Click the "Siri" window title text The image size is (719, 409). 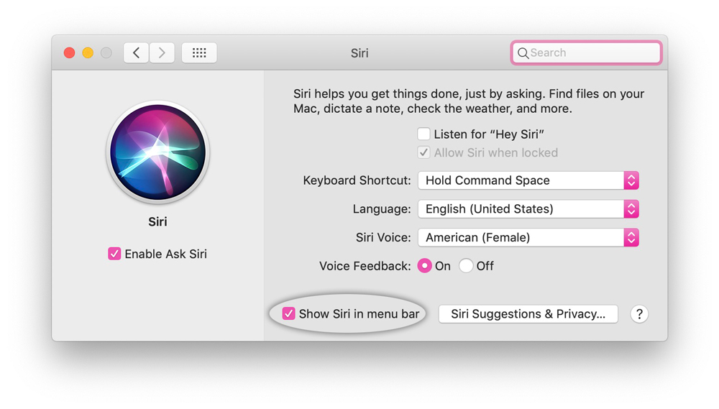pos(359,53)
